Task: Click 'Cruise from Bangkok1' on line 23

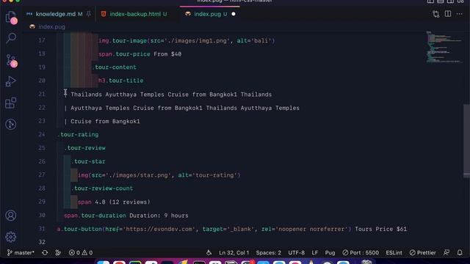Action: [105, 121]
